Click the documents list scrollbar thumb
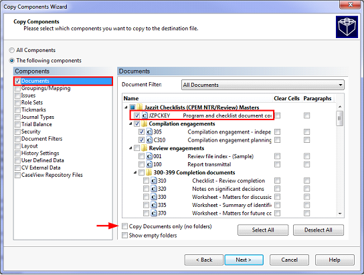The width and height of the screenshot is (364, 275). (340, 118)
